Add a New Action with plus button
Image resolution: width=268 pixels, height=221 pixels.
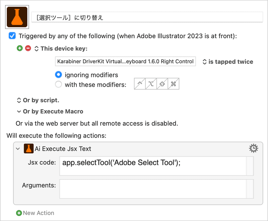pos(19,213)
